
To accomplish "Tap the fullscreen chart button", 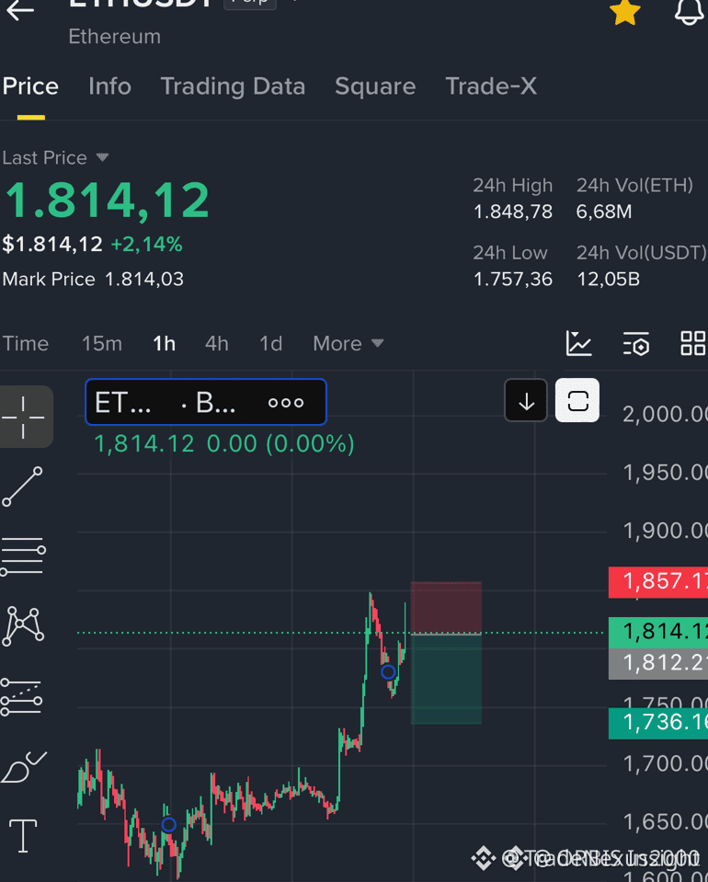I will (577, 401).
